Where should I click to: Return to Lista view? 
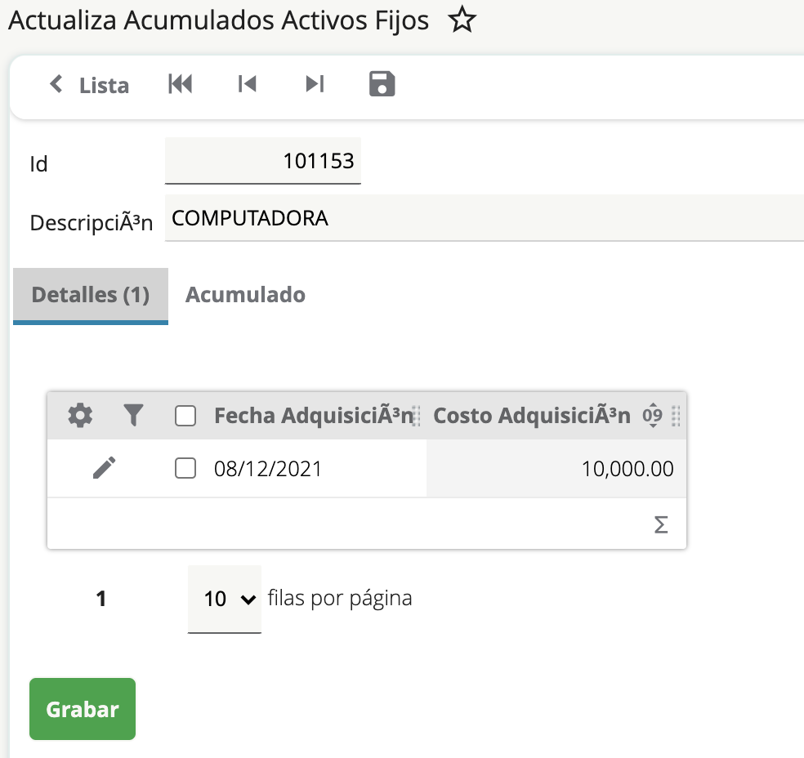point(90,85)
